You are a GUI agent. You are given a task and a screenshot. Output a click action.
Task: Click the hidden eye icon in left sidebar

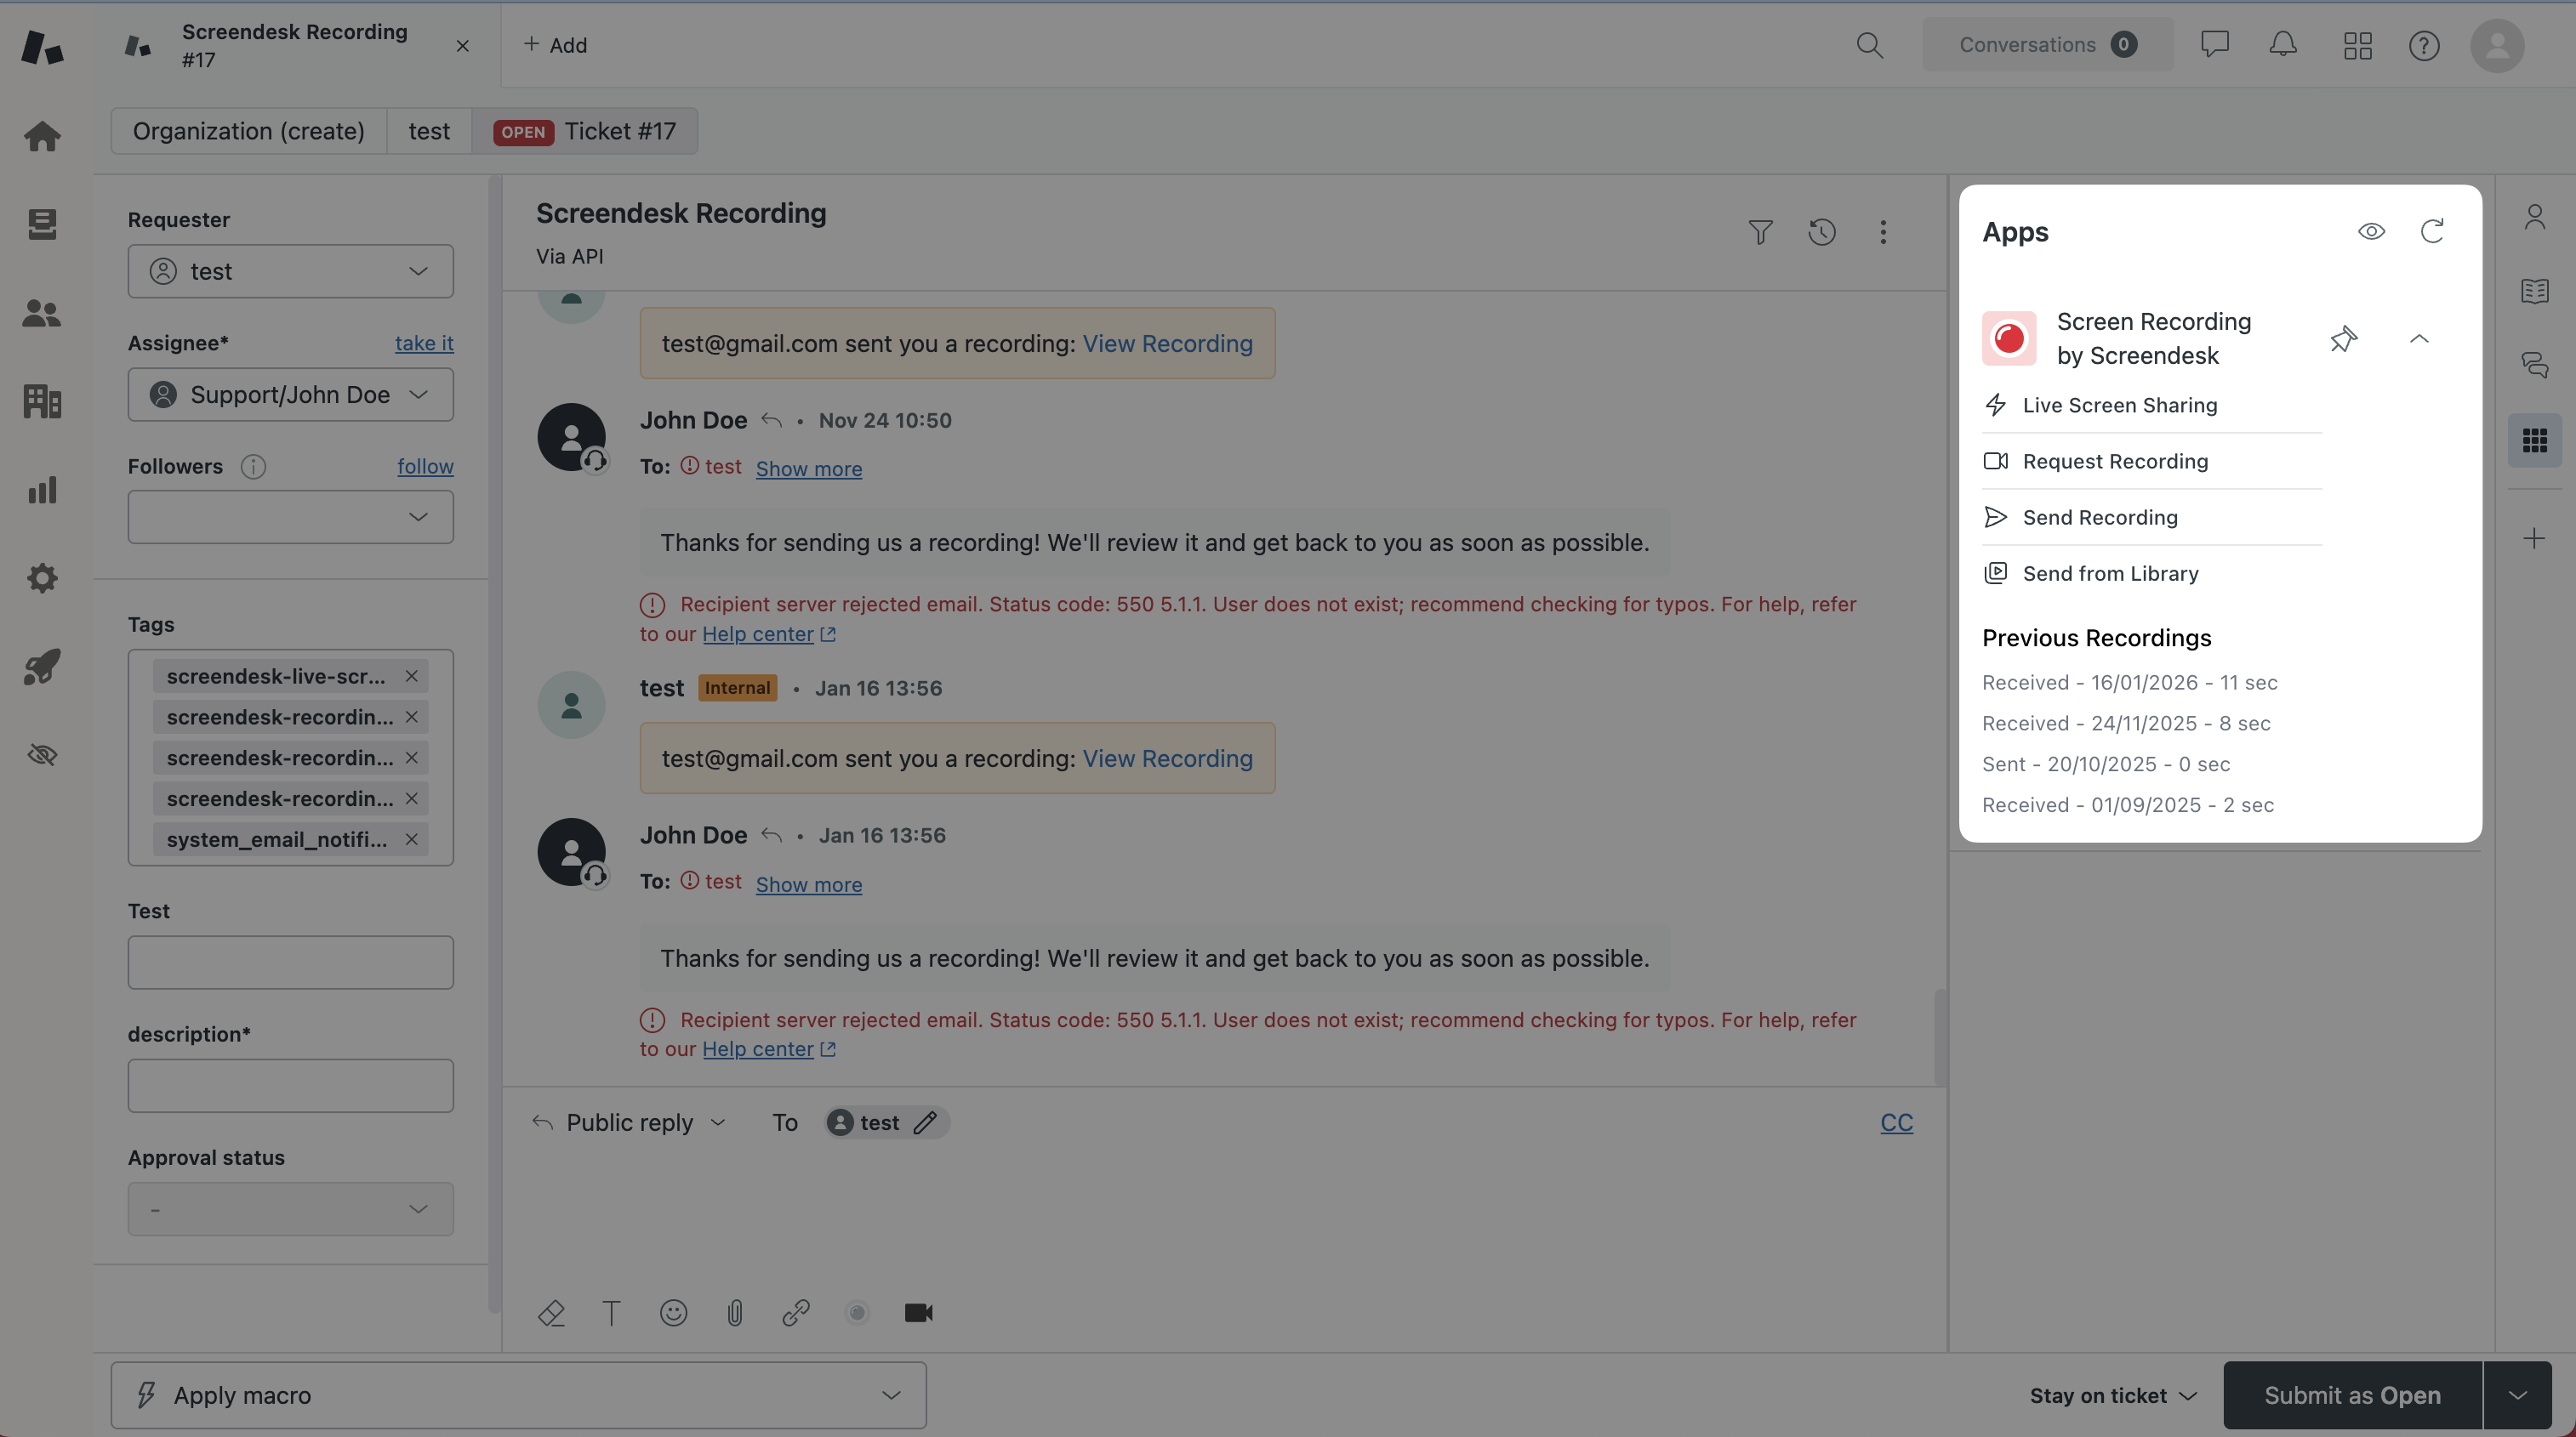click(42, 754)
